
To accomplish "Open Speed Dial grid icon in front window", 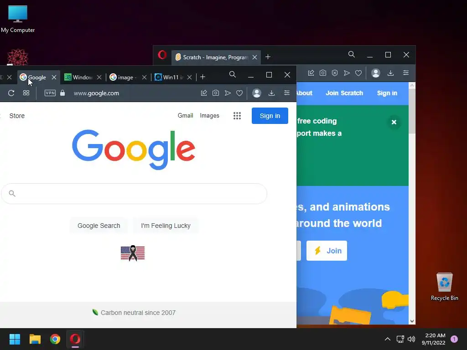I will [x=26, y=93].
